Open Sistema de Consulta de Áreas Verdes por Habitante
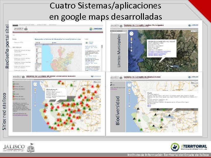This screenshot has height=158, width=211. (x=22, y=67)
